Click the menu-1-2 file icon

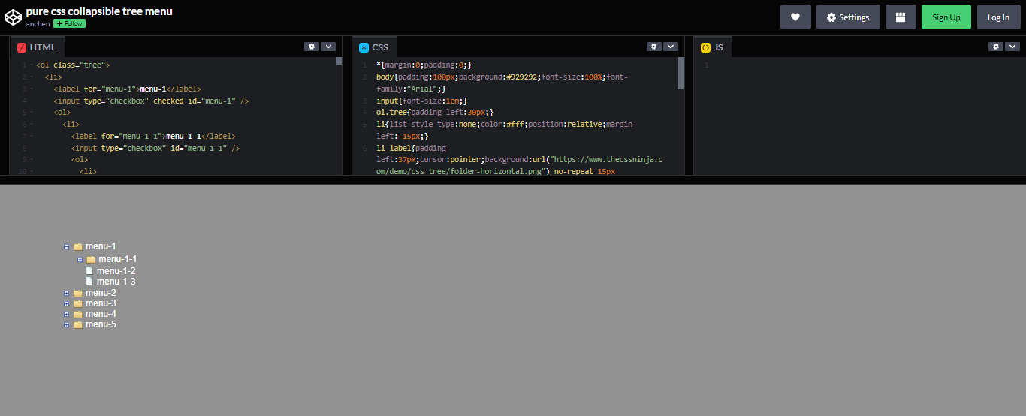89,270
